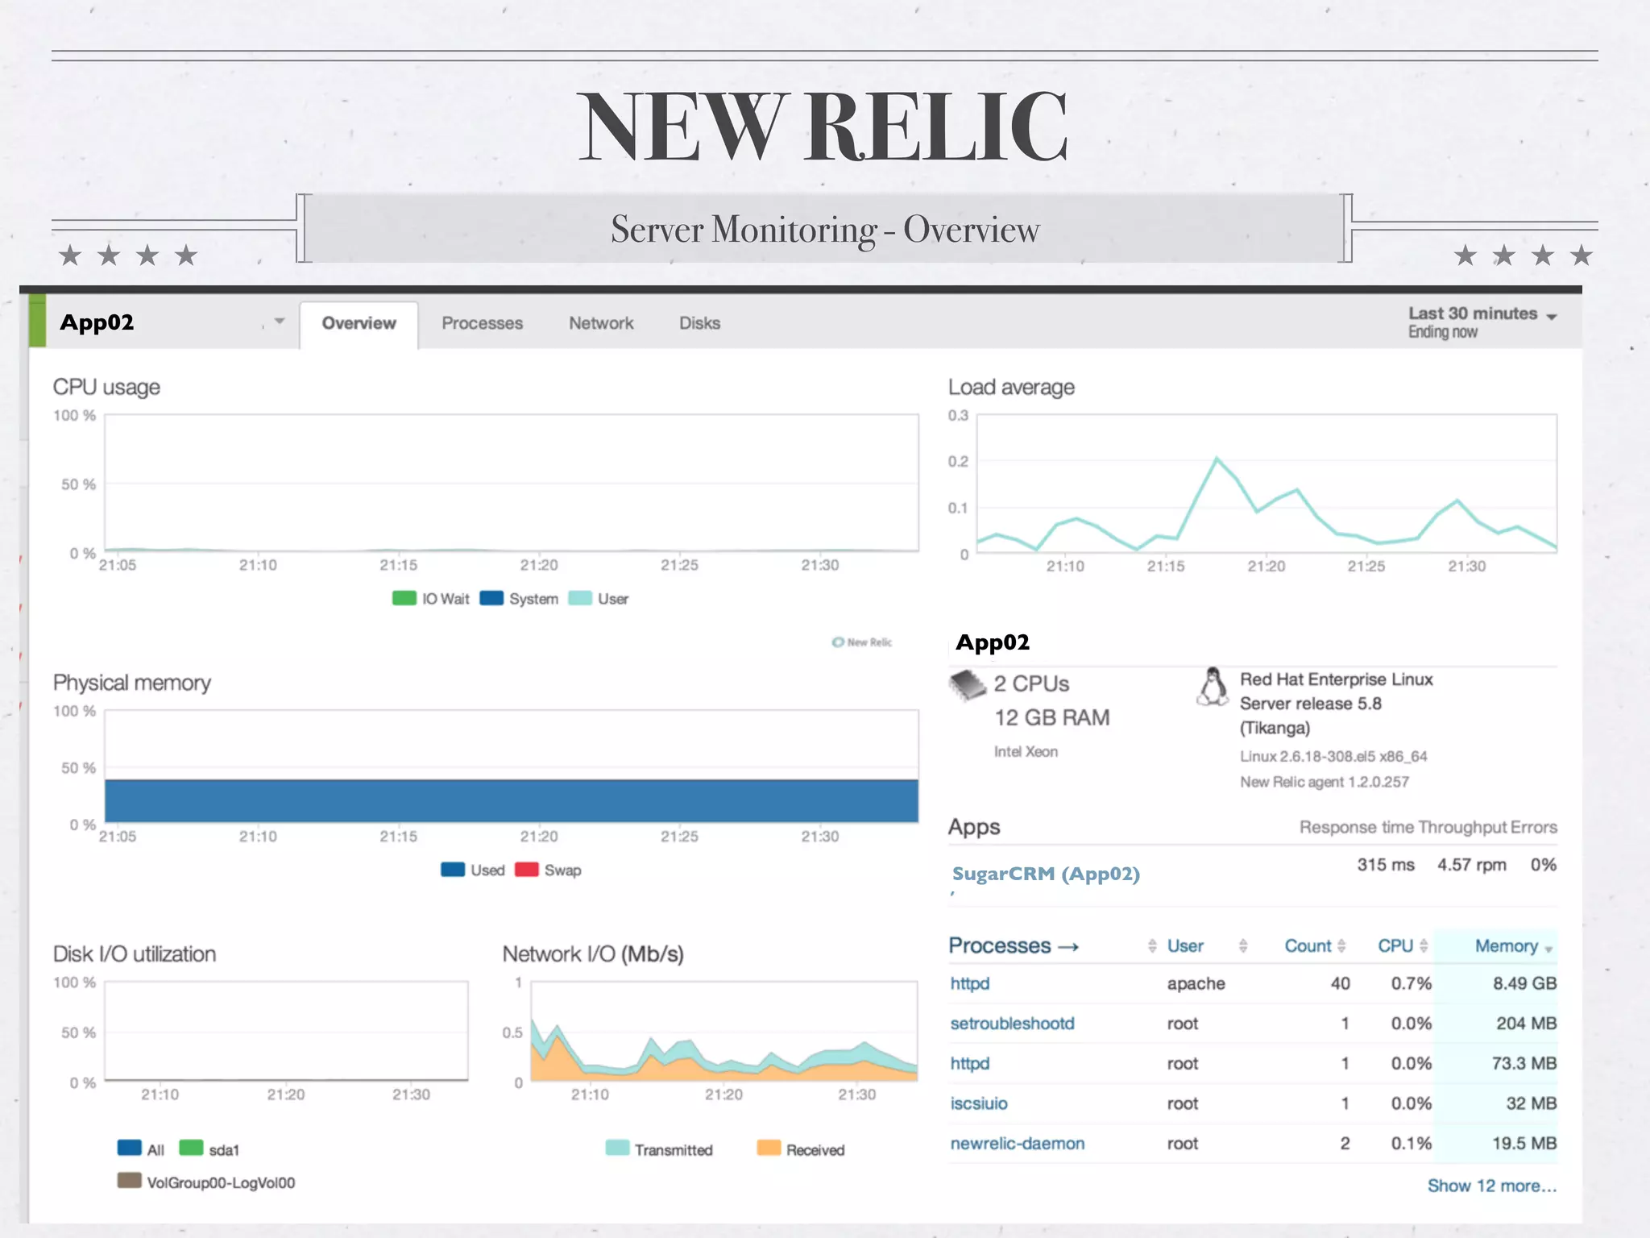Click the CPU chip icon beside 2 CPUs
Image resolution: width=1650 pixels, height=1238 pixels.
[x=968, y=685]
